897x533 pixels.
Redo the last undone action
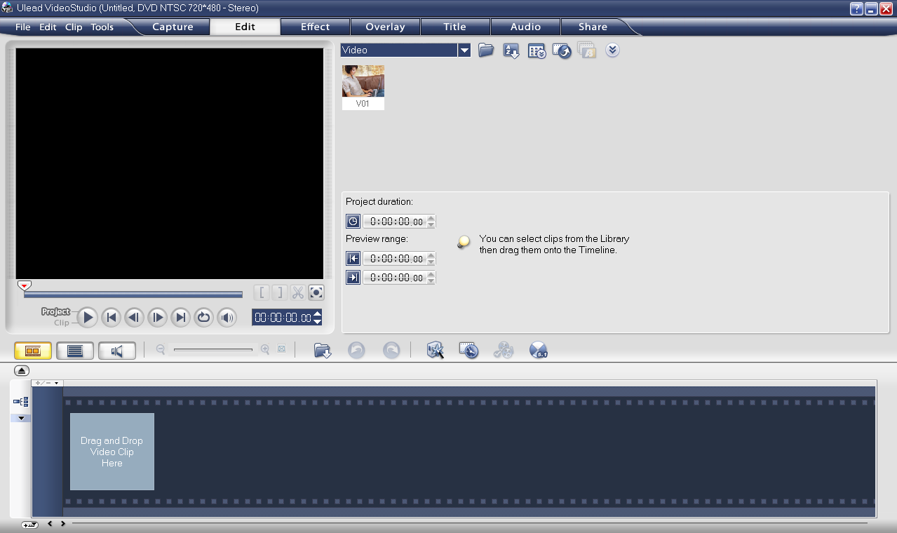tap(391, 349)
